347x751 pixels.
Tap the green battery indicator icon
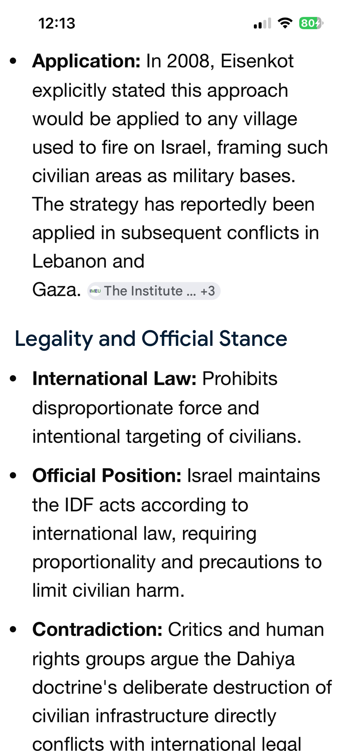[x=311, y=23]
